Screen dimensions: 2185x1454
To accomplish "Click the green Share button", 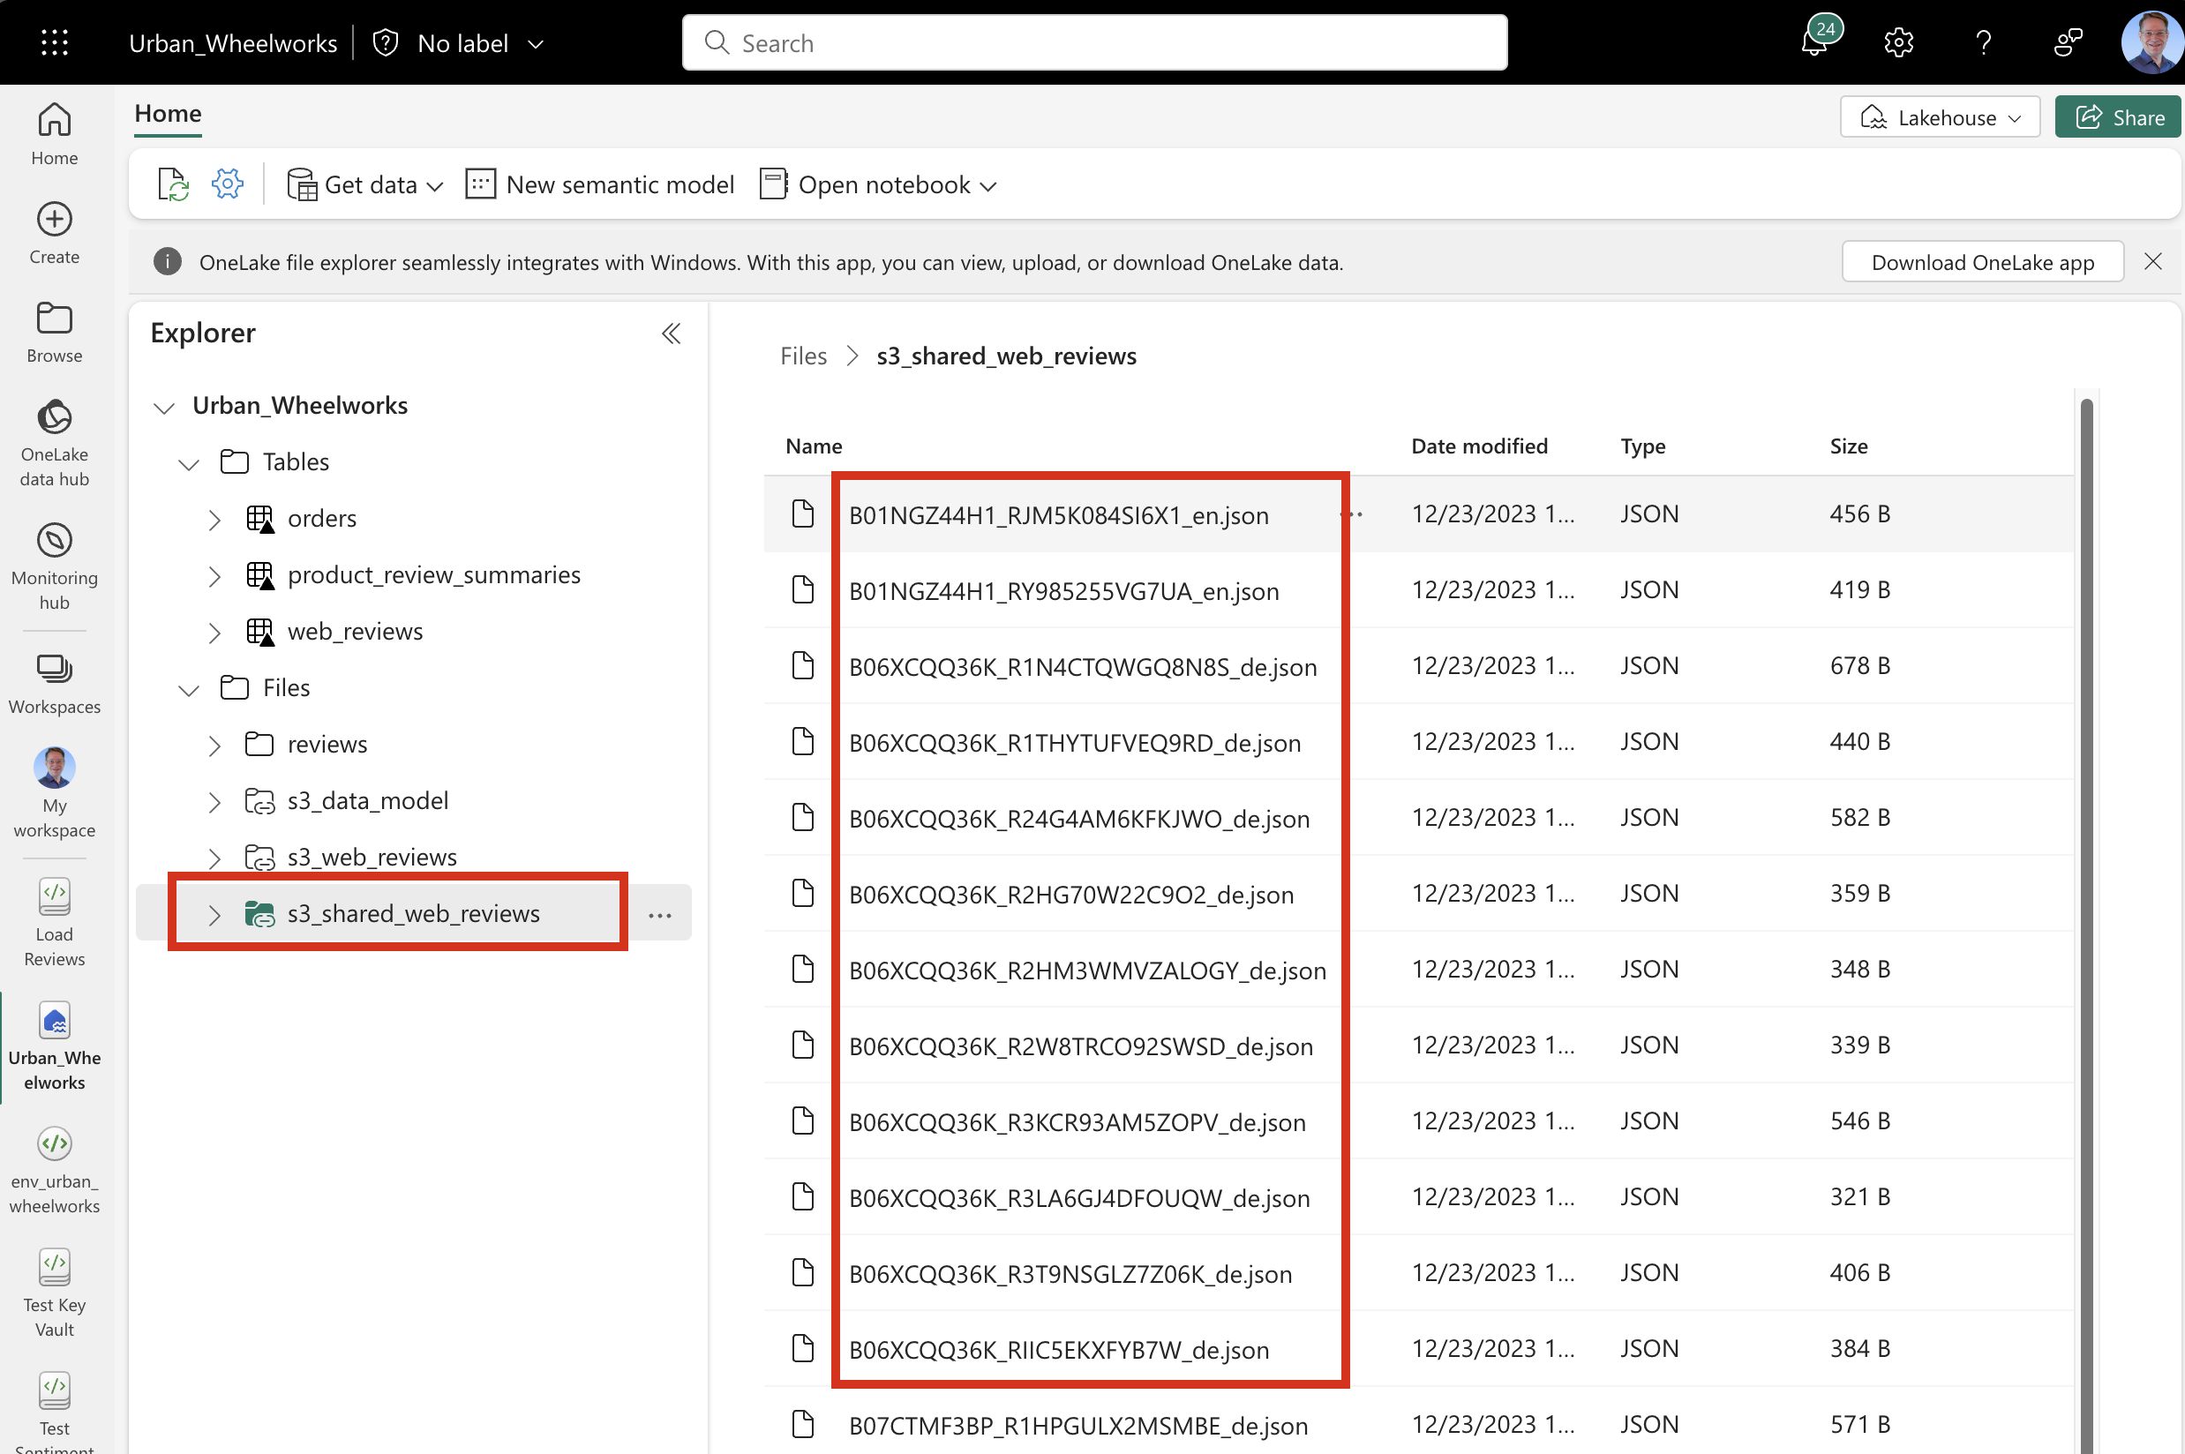I will pos(2117,117).
